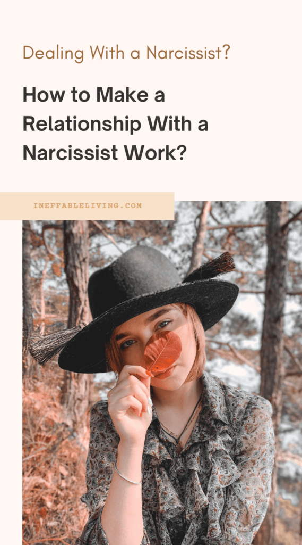Select the peach-colored banner background

click(x=87, y=206)
